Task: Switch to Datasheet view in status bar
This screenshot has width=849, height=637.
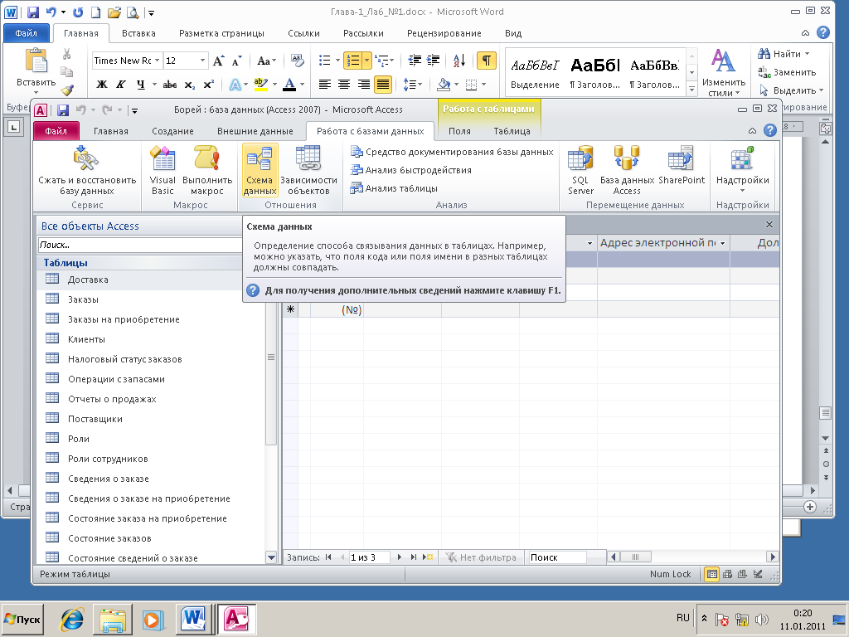Action: (x=712, y=574)
